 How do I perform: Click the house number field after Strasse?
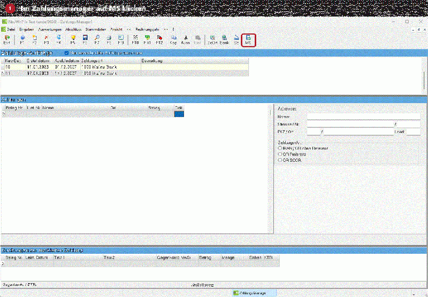pos(408,124)
